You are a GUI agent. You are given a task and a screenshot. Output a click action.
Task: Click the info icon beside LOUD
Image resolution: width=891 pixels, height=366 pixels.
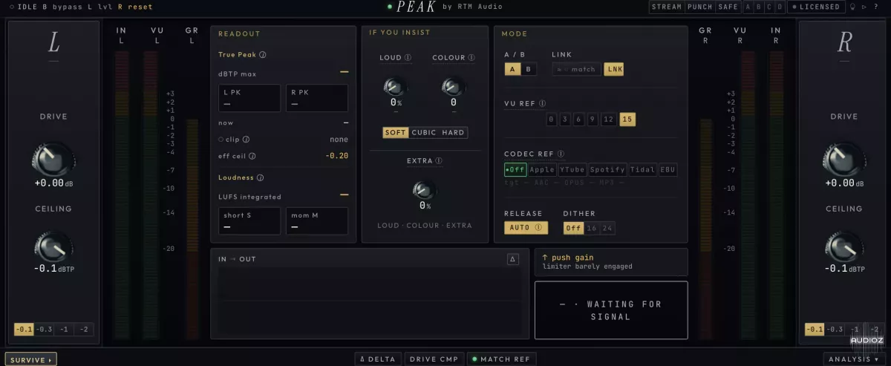tap(408, 57)
